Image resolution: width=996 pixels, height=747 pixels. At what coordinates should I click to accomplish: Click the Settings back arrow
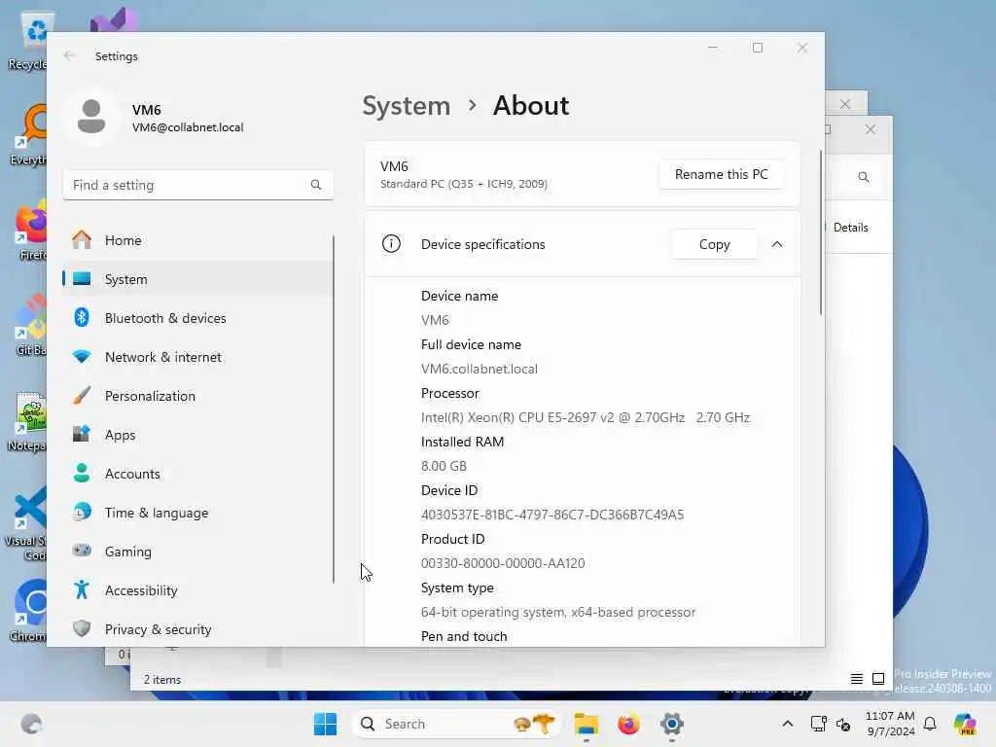pos(69,55)
